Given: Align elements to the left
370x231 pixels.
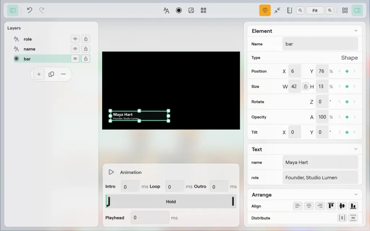Looking at the screenshot, I should [x=298, y=206].
